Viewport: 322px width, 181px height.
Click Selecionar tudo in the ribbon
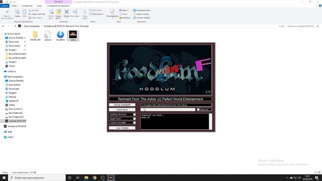click(141, 10)
